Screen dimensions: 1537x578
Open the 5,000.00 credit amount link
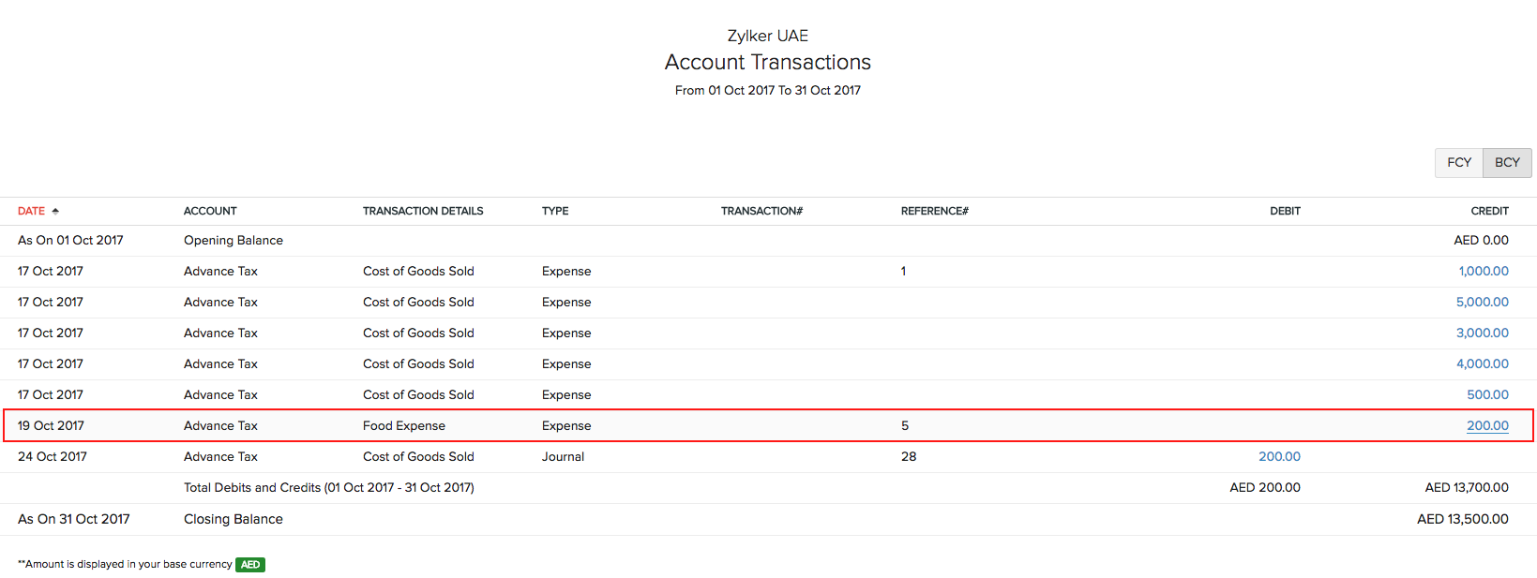click(x=1482, y=303)
